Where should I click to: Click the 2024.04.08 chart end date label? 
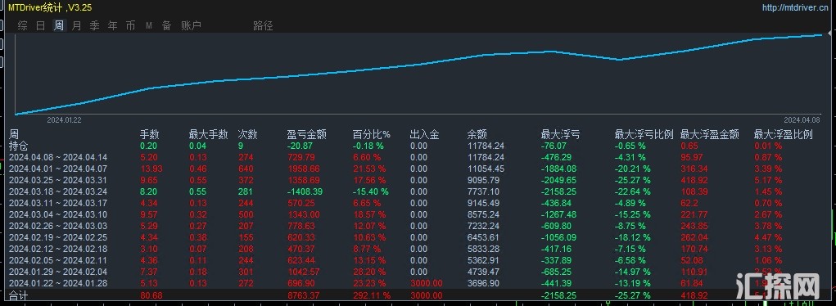point(802,120)
